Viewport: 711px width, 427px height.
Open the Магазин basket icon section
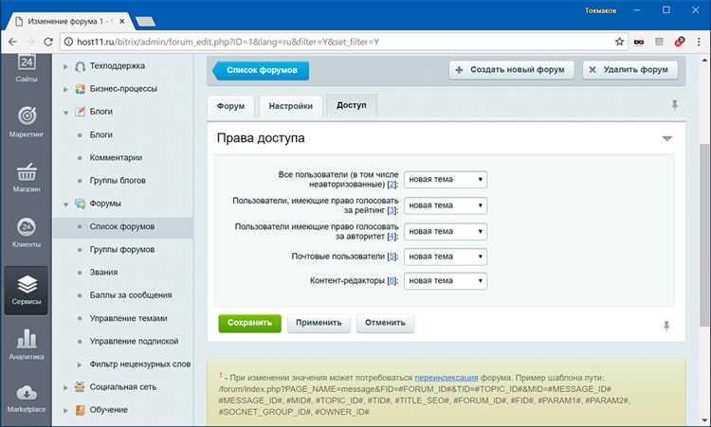click(27, 177)
